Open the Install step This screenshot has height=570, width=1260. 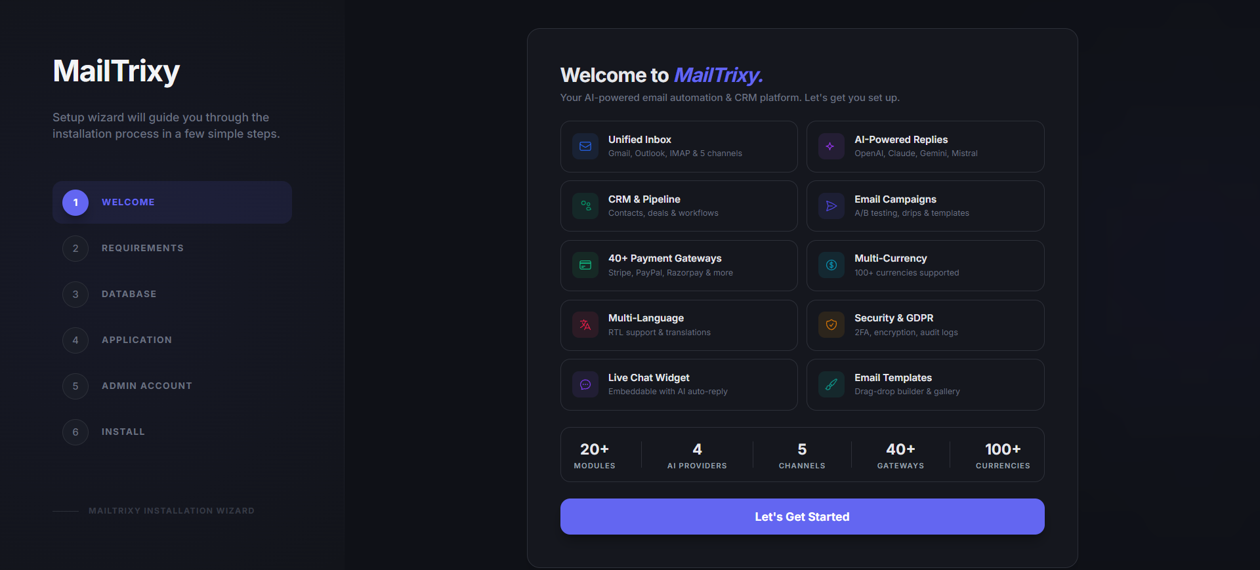(172, 432)
